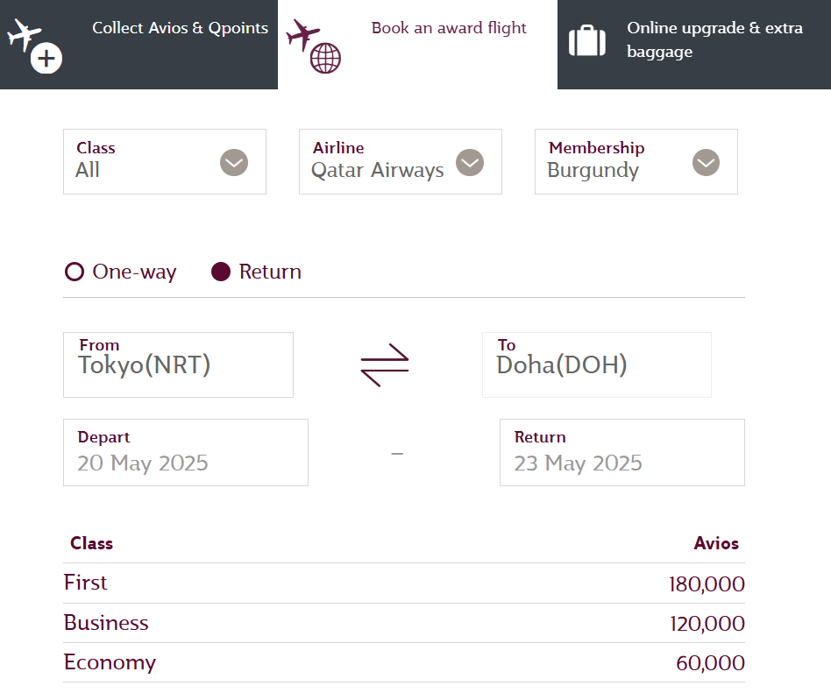This screenshot has height=693, width=831.
Task: Click the Business class 120,000 Avios row
Action: (x=403, y=624)
